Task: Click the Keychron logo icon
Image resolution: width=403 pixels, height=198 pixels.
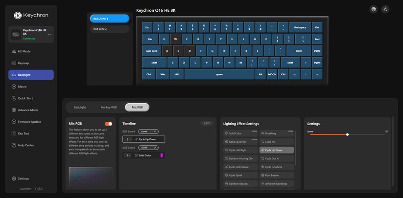Action: point(18,15)
